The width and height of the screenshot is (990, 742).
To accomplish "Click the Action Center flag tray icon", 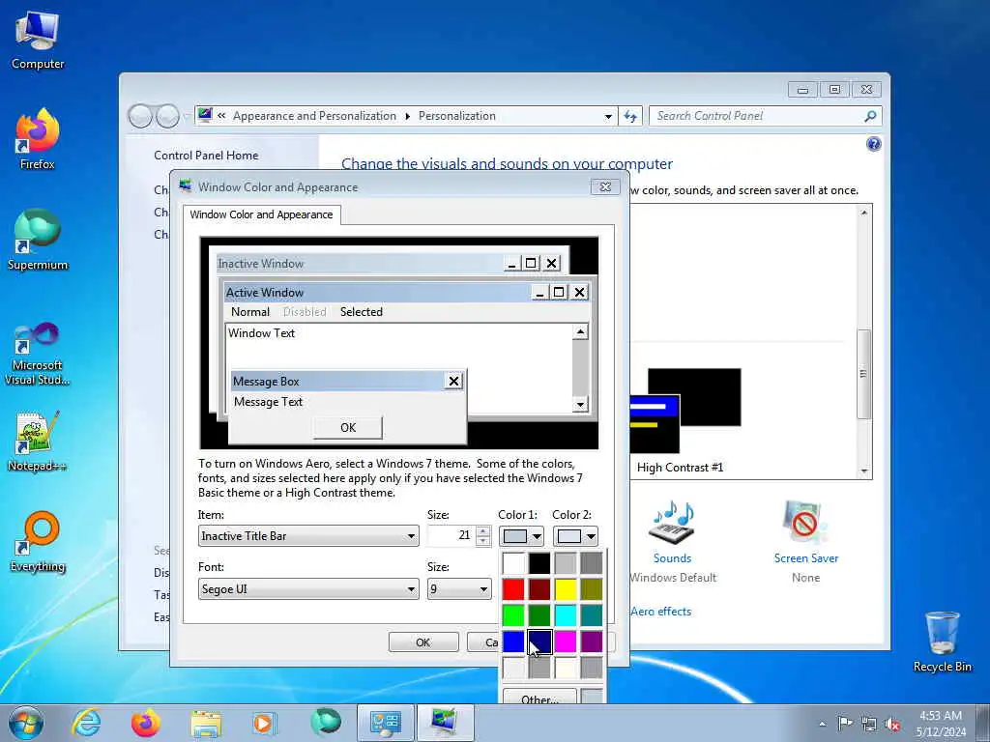I will (845, 723).
